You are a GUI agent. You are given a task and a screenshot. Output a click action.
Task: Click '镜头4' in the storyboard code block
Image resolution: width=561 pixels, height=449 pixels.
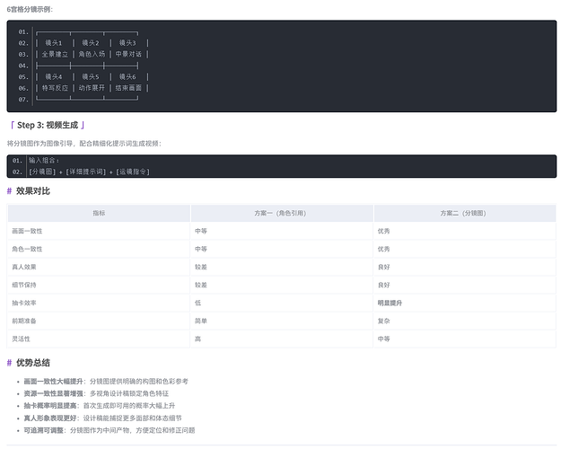54,76
